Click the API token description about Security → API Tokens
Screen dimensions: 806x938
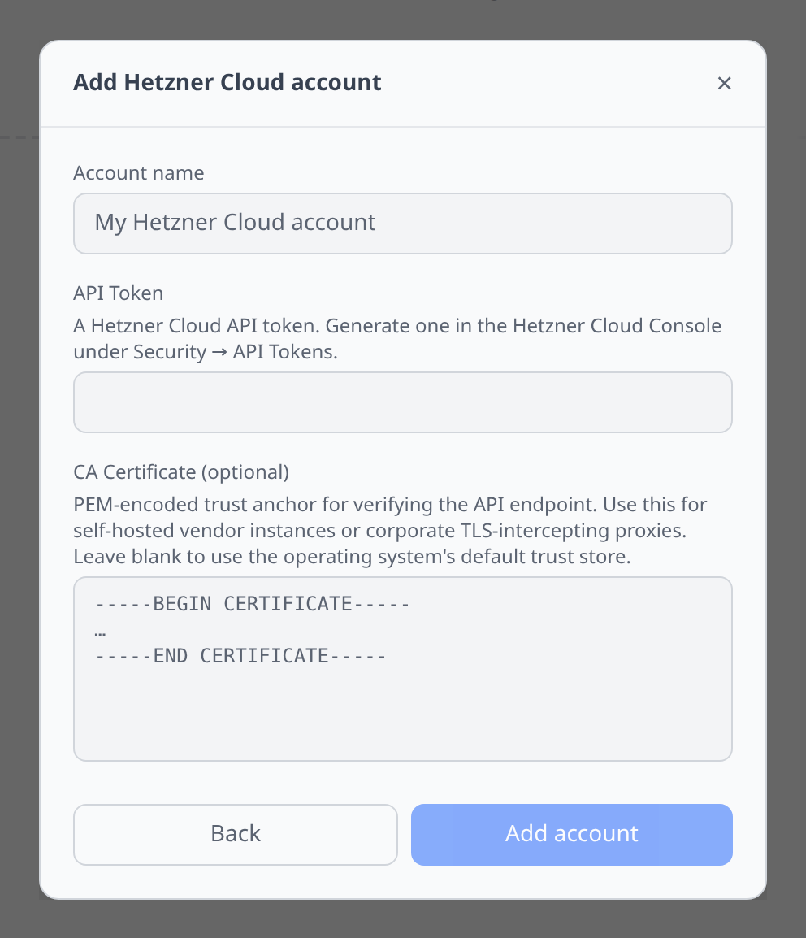397,339
